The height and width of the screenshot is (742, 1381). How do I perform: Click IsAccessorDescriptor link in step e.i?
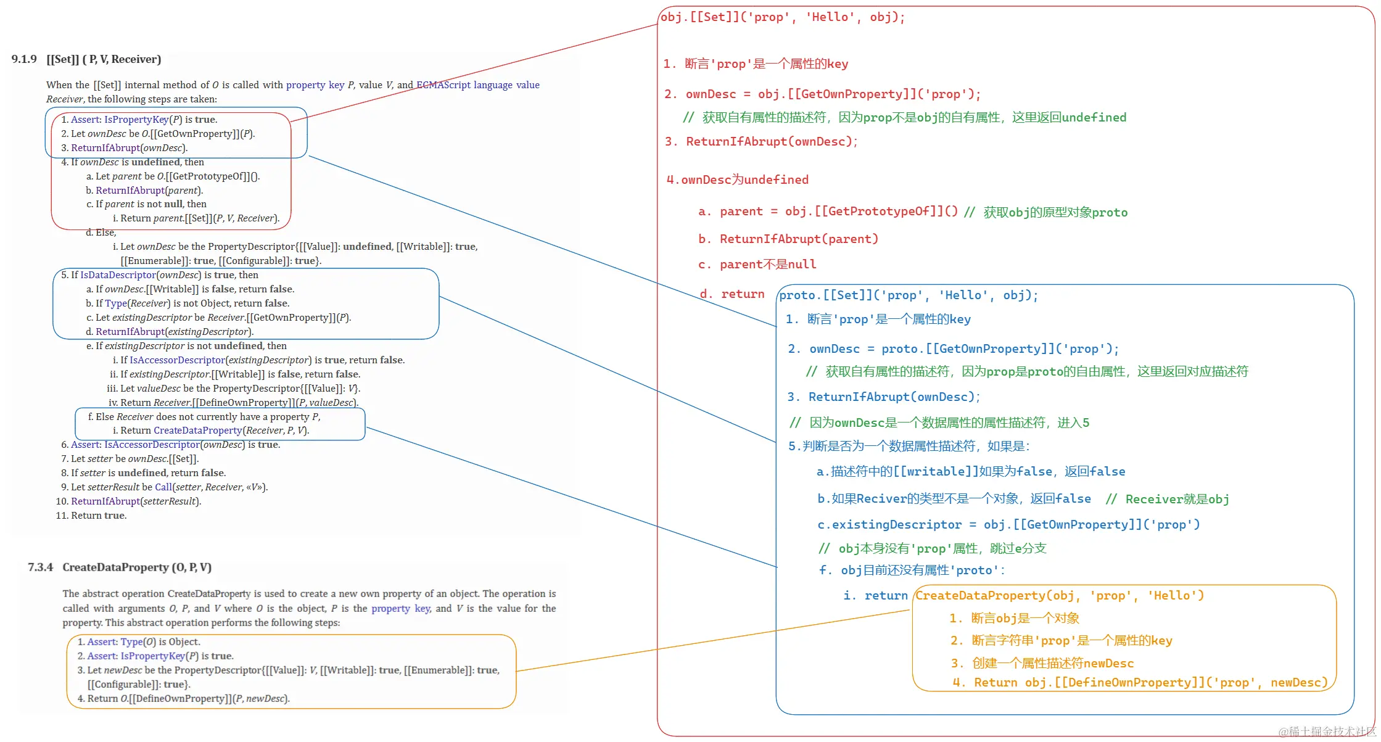pos(177,360)
